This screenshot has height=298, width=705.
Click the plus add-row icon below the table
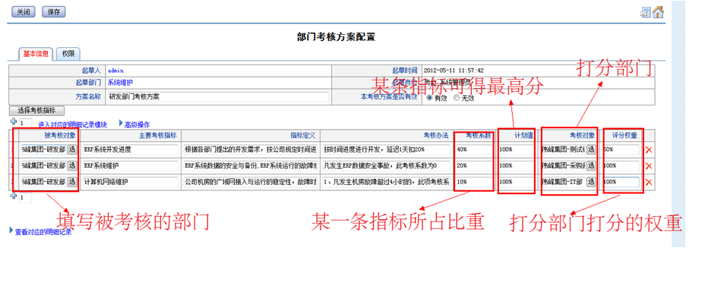coord(14,196)
